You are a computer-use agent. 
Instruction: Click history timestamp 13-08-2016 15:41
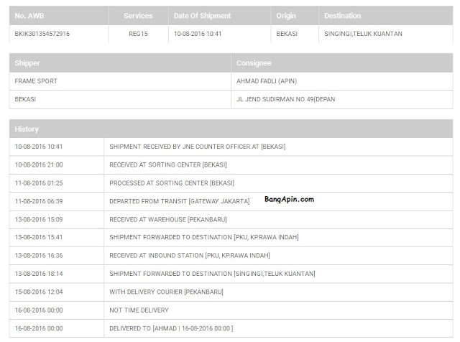39,237
